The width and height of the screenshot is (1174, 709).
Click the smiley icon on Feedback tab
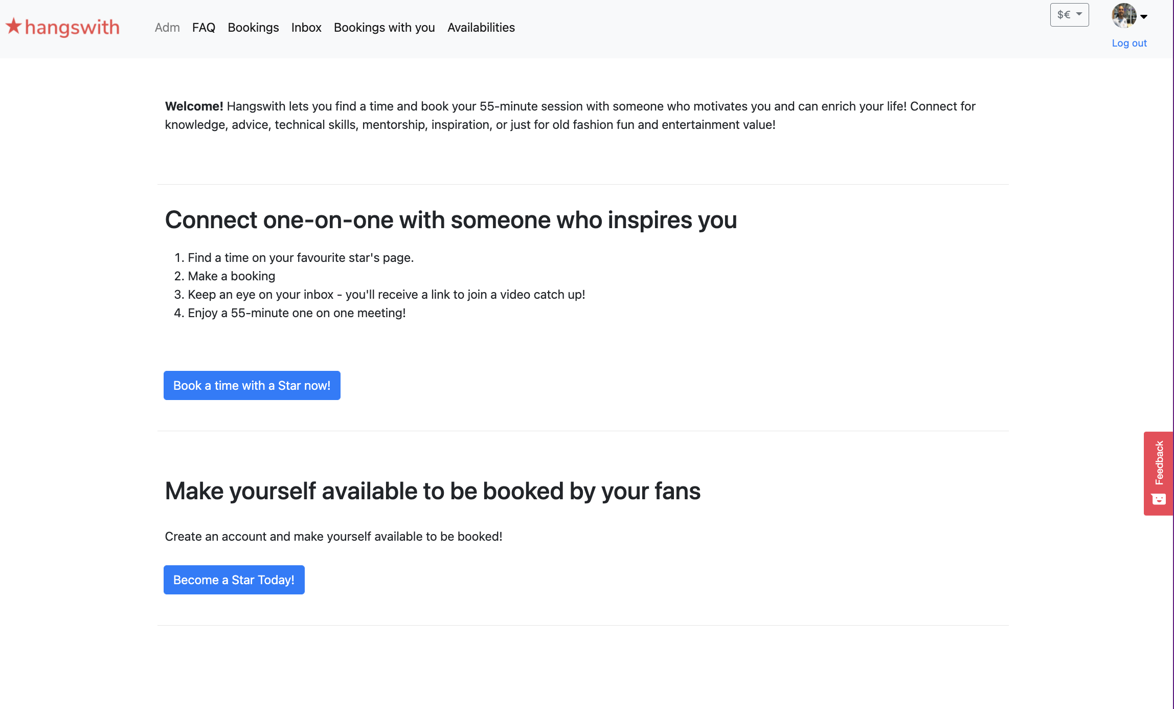(x=1159, y=499)
